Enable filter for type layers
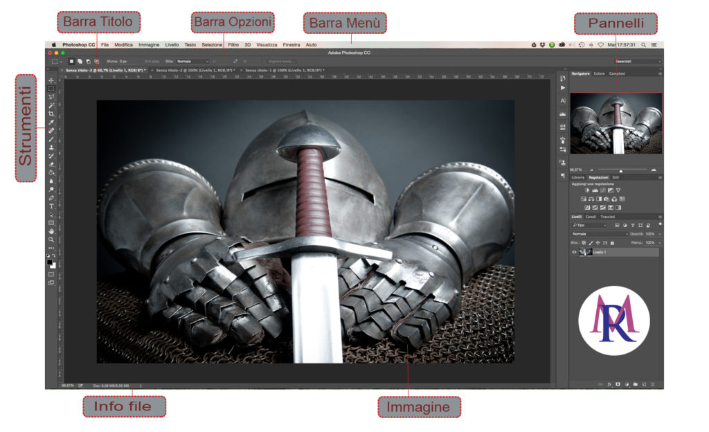Screen dimensions: 709x432 633,225
